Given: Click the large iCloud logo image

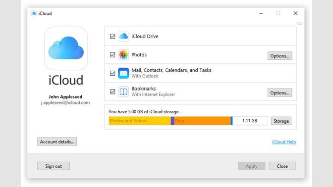Looking at the screenshot, I should [x=66, y=48].
